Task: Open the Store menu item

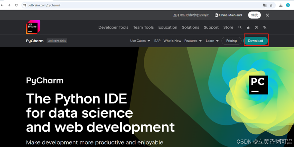Action: coord(228,28)
